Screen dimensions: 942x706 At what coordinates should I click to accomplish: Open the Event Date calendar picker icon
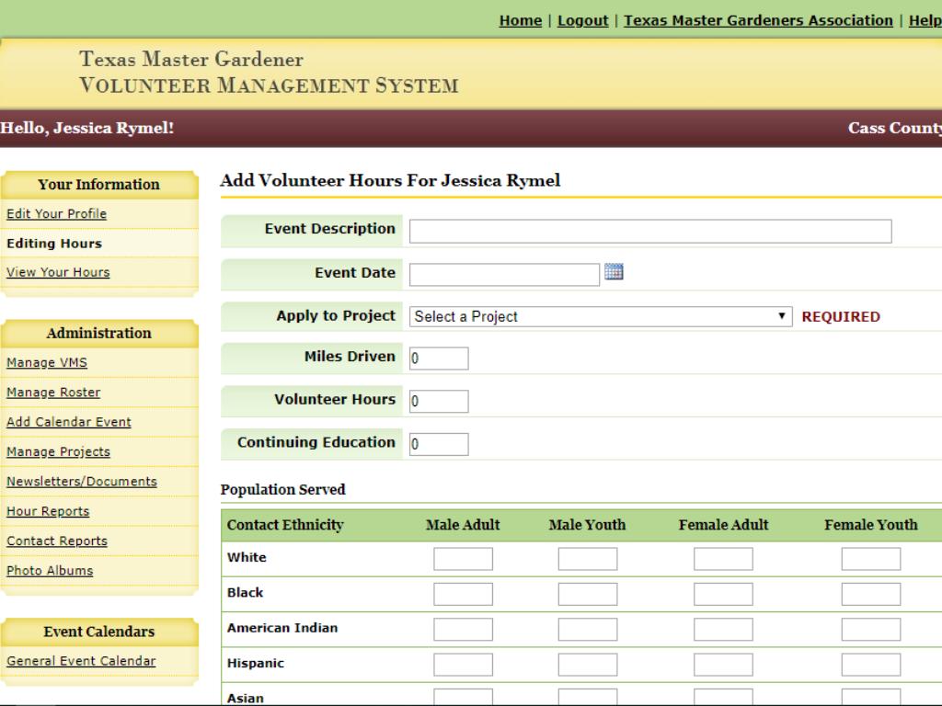(x=614, y=271)
